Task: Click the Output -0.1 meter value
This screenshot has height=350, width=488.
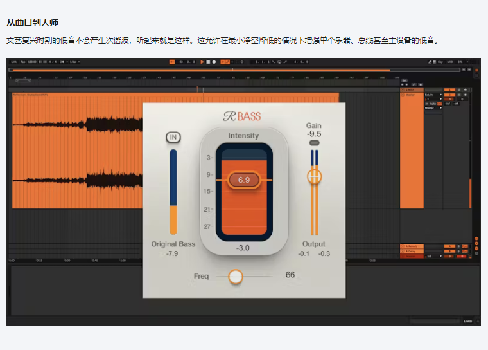Action: pyautogui.click(x=304, y=253)
